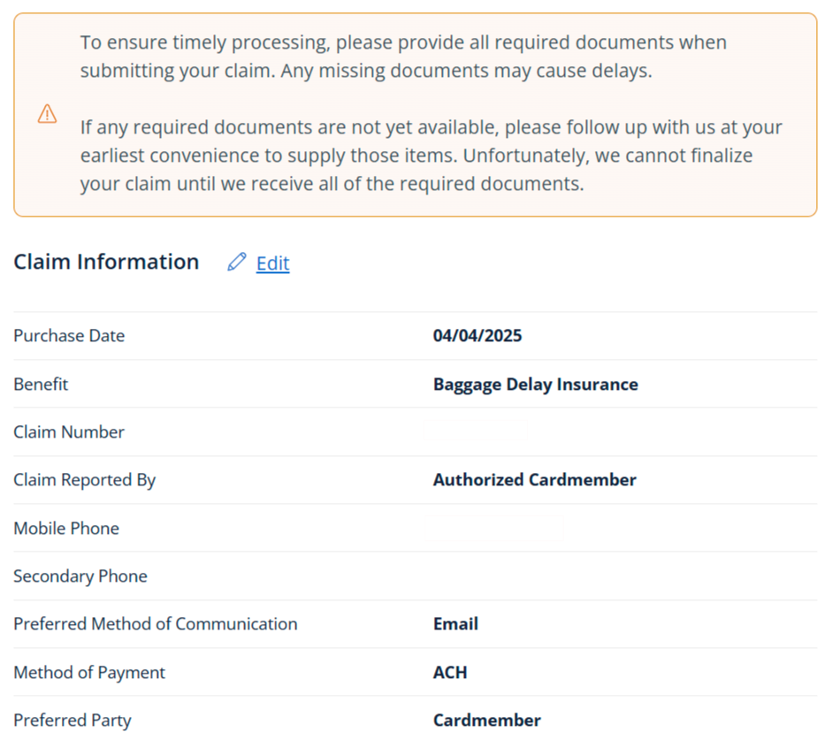Click the pencil edit icon
This screenshot has width=832, height=755.
pos(236,263)
